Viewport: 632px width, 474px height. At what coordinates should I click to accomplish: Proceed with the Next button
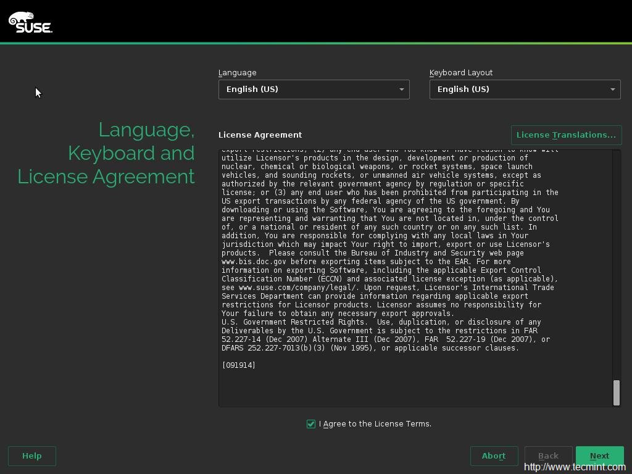click(599, 456)
